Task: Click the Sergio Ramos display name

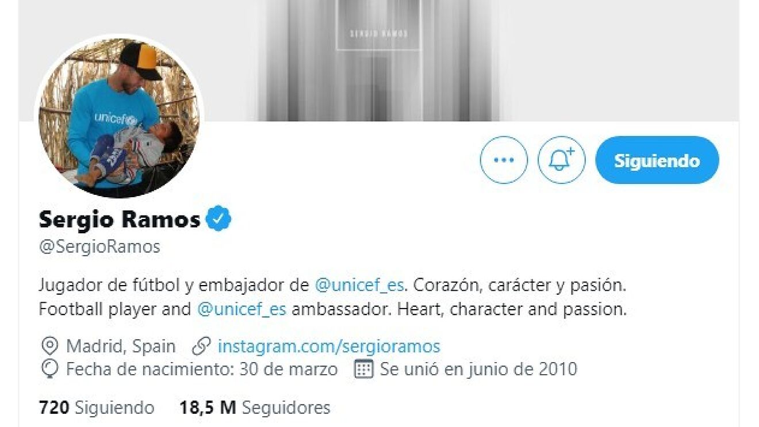Action: click(x=119, y=219)
